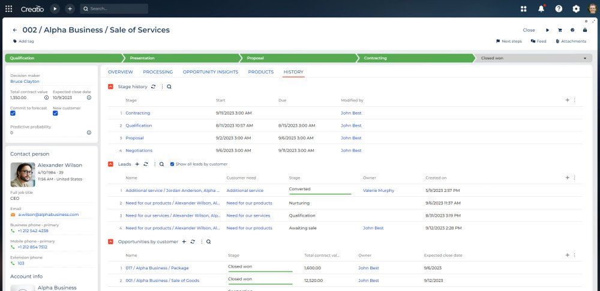Add a new lead with the plus icon
The height and width of the screenshot is (291, 600).
pyautogui.click(x=137, y=164)
